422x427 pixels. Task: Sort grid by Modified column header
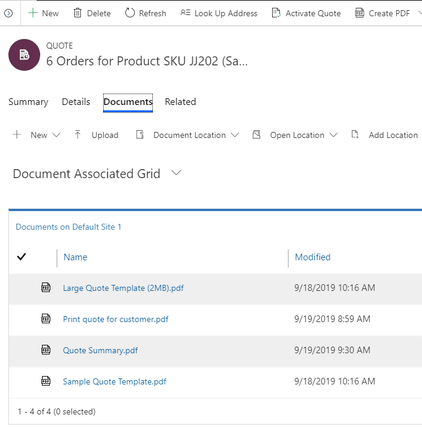click(312, 257)
